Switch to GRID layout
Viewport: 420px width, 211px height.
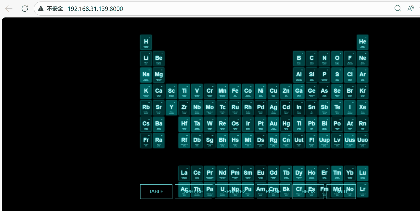341,191
